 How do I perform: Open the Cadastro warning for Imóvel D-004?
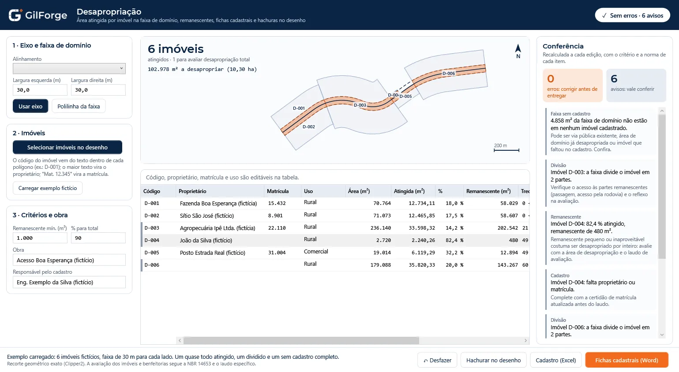(x=600, y=290)
